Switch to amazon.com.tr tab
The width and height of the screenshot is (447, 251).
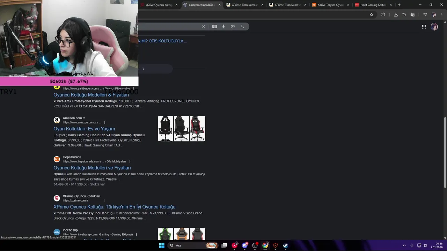[x=201, y=5]
